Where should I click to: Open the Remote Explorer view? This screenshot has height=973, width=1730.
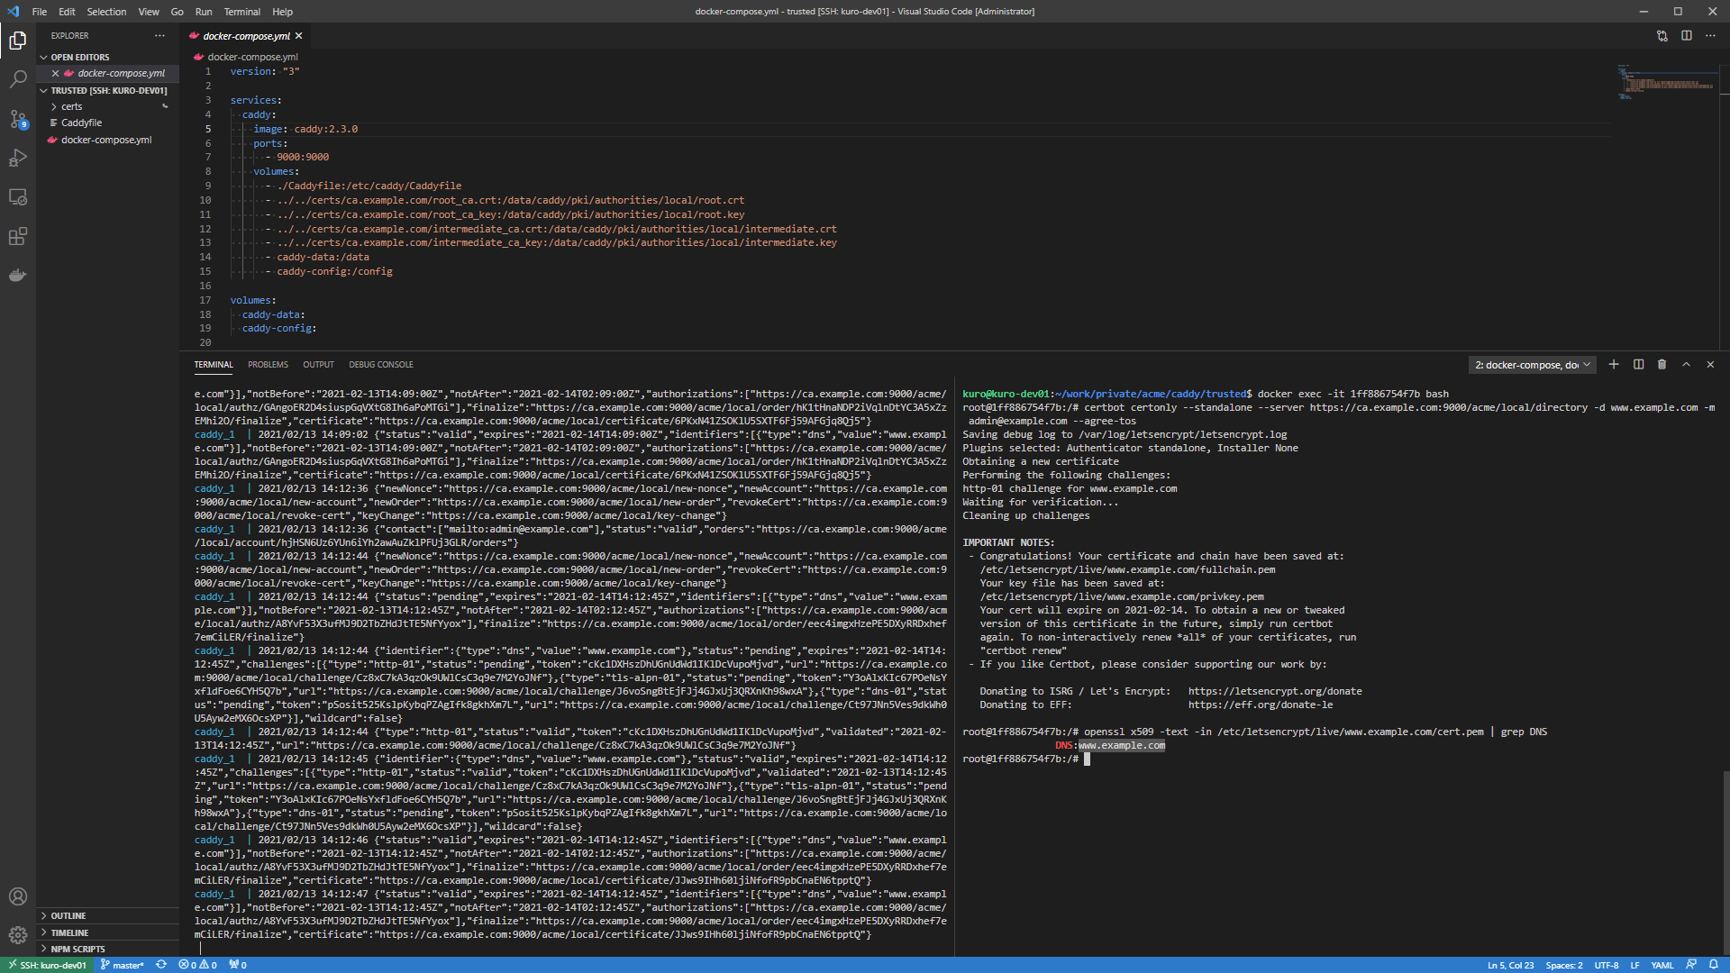[18, 197]
